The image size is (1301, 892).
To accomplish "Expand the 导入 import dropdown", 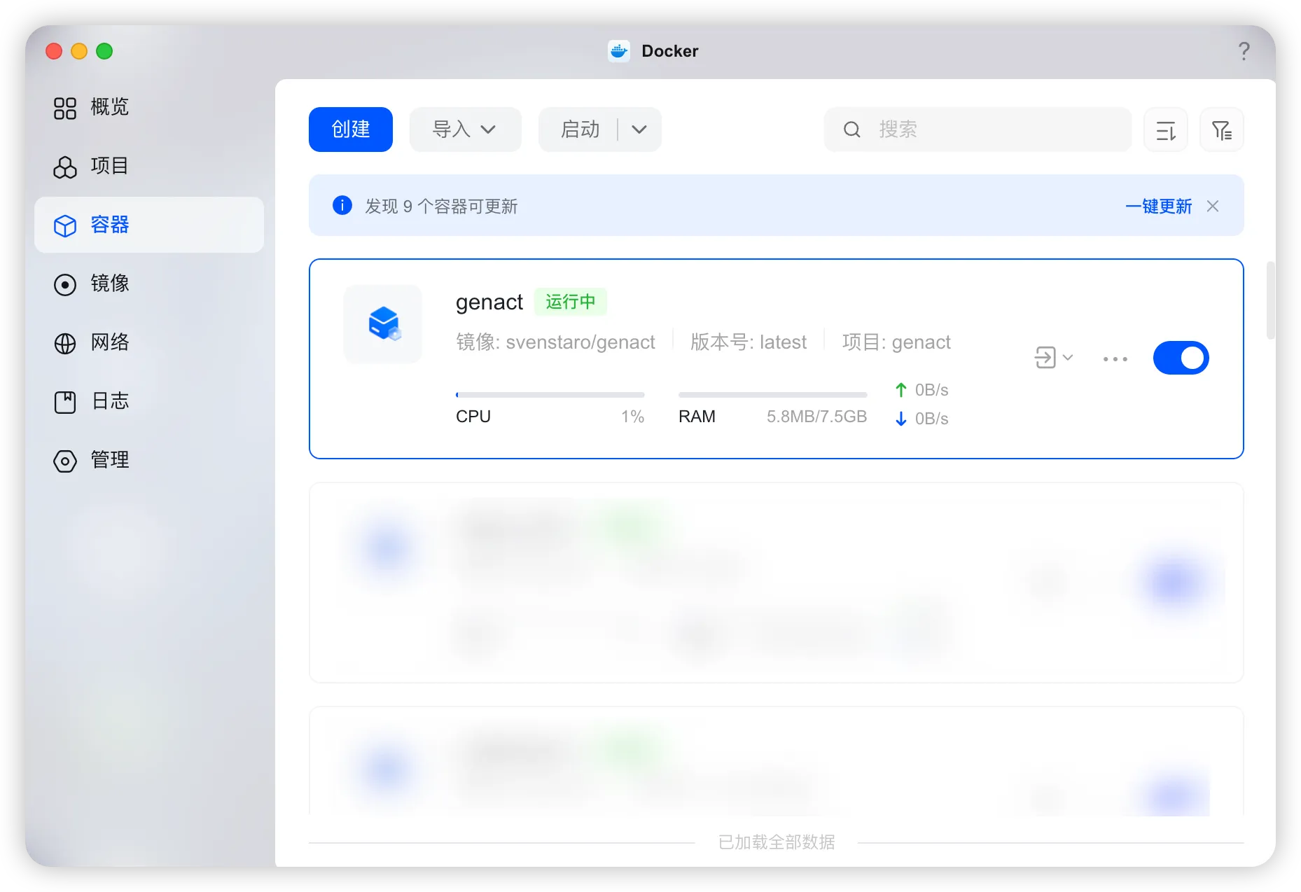I will coord(466,130).
